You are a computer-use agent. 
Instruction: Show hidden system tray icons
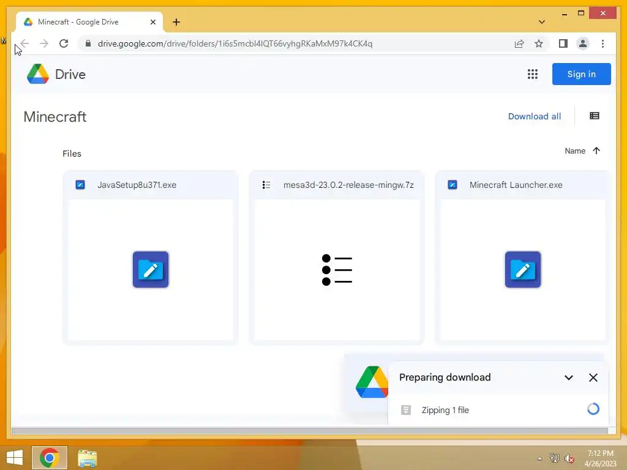pyautogui.click(x=540, y=458)
